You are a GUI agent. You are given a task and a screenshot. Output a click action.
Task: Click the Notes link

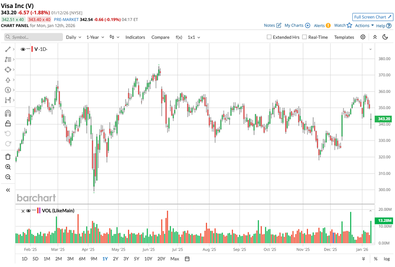pos(269,25)
